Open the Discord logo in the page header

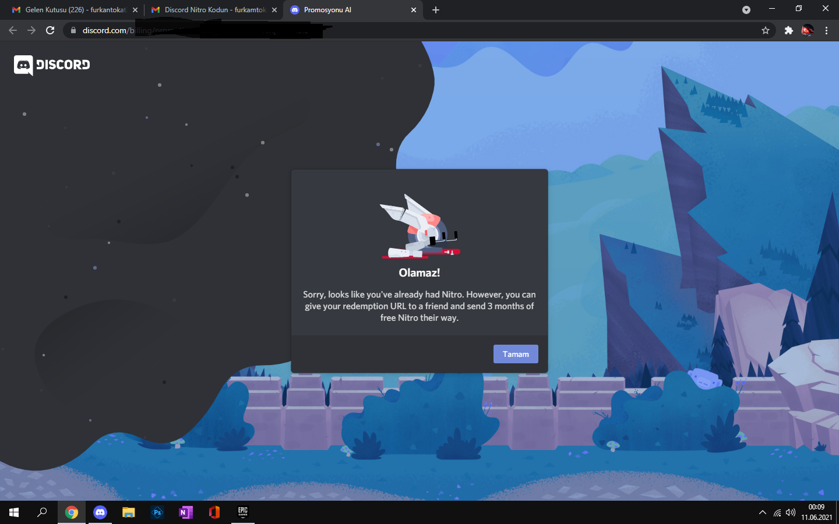[x=52, y=65]
